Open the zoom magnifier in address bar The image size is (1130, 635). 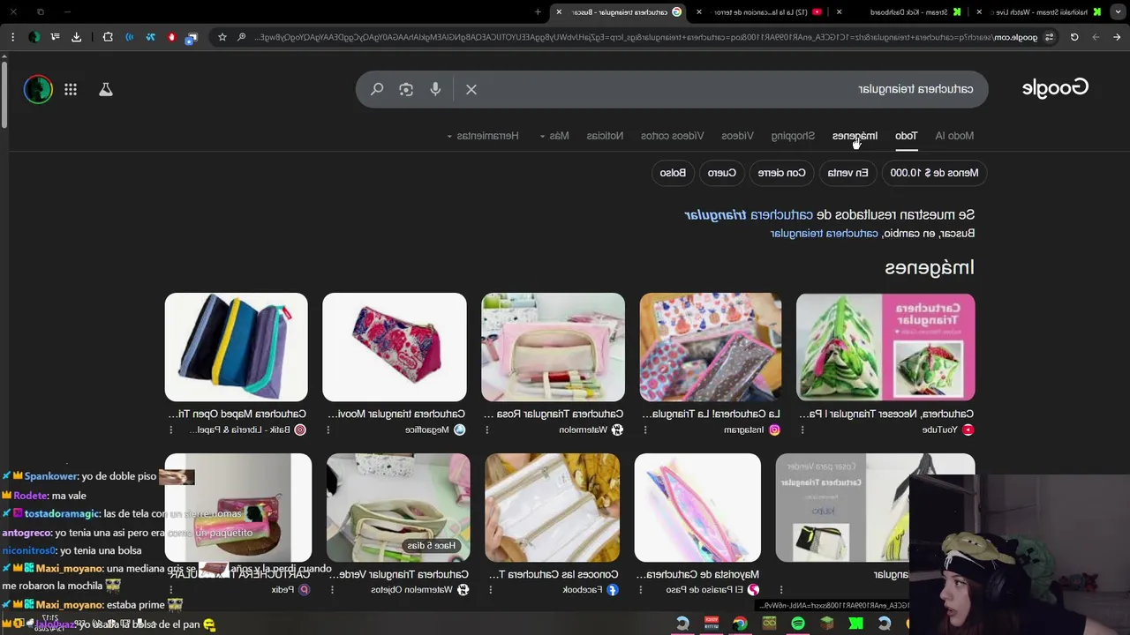(x=241, y=37)
